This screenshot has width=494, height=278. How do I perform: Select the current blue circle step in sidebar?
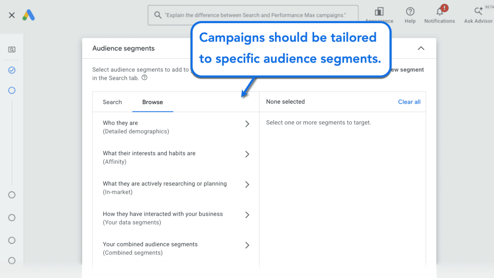click(x=12, y=91)
